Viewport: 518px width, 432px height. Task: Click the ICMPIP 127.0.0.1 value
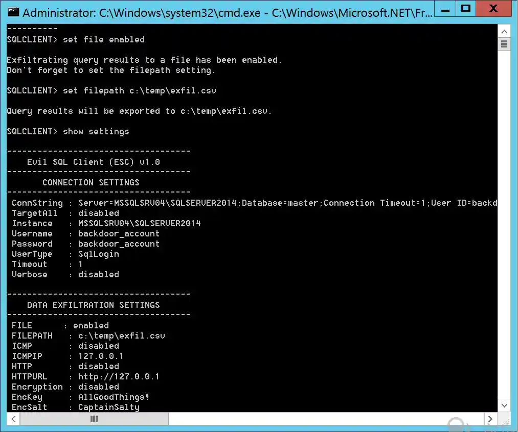pyautogui.click(x=101, y=356)
